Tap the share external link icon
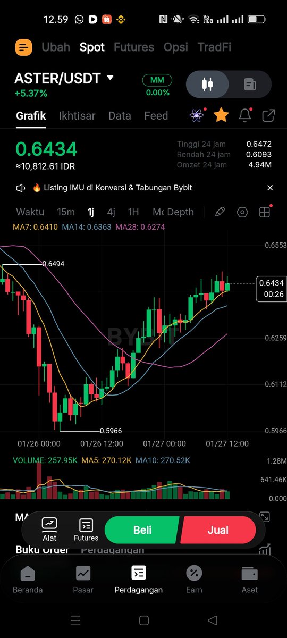The height and width of the screenshot is (638, 287). tap(269, 115)
